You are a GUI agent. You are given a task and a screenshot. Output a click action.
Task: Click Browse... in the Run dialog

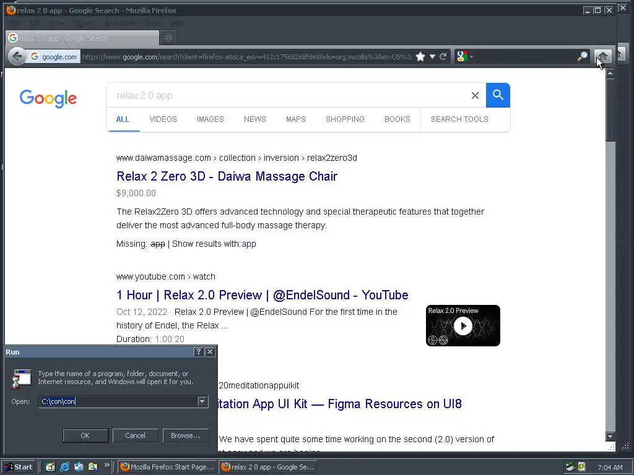click(185, 435)
